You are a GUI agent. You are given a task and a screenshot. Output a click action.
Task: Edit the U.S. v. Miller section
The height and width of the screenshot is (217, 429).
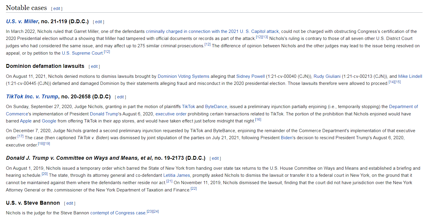[x=99, y=22]
